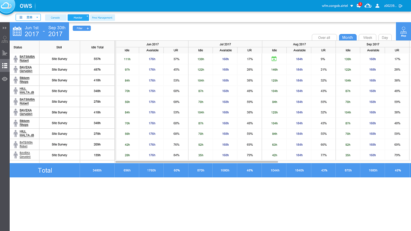Click person icon in BAVEKA Gervelin1 139h row
Viewport: 411px width, 231px height.
pos(15,155)
